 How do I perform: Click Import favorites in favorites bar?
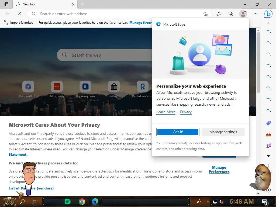tap(18, 23)
